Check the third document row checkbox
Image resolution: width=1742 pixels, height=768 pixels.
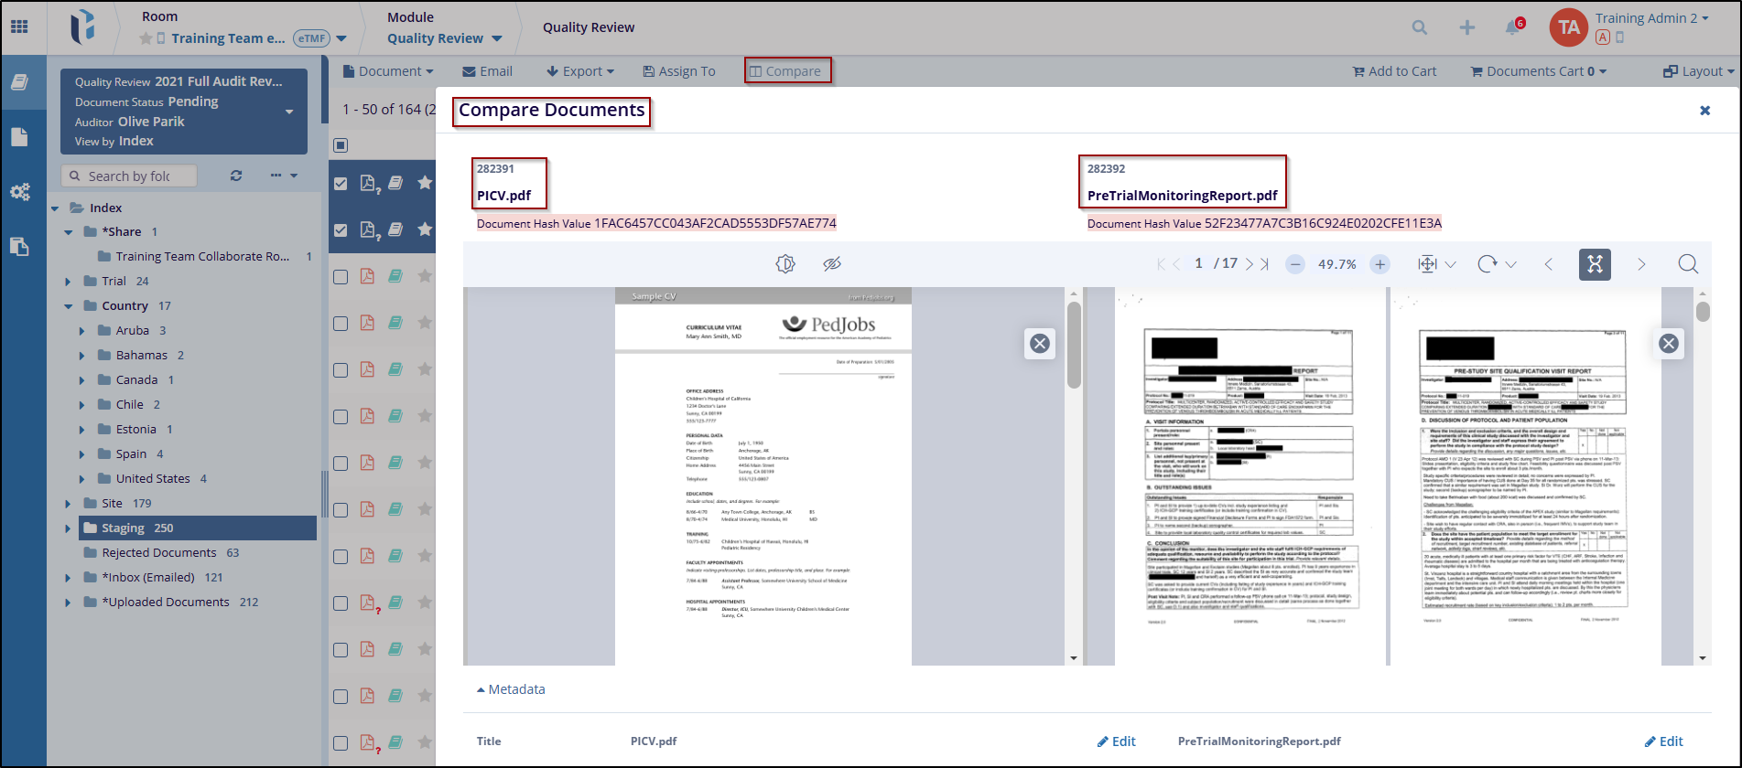coord(341,277)
